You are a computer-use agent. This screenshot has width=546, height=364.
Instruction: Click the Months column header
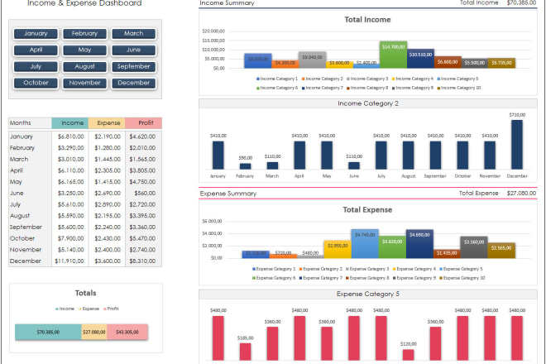click(31, 123)
